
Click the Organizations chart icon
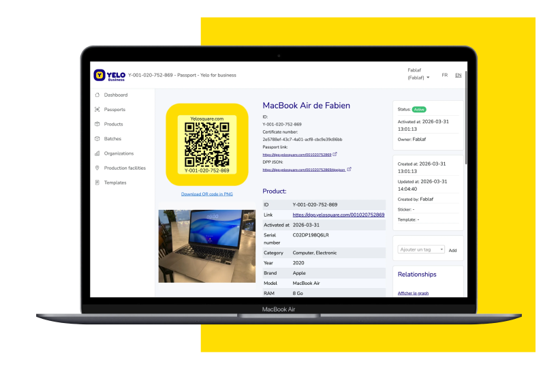click(x=97, y=153)
